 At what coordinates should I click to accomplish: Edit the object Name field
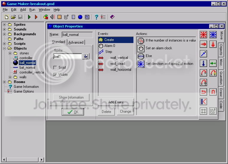pos(77,35)
